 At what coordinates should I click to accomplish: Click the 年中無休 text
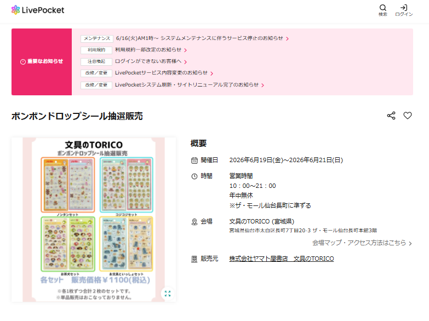click(x=241, y=196)
